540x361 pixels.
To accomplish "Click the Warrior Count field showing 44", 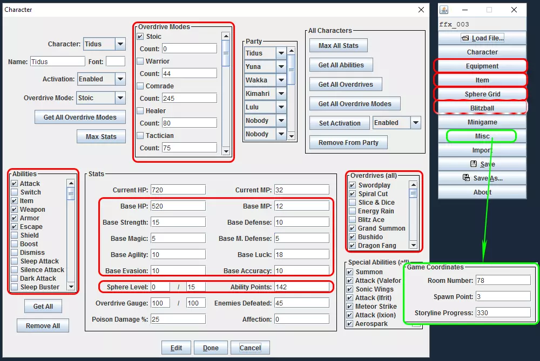I will coord(190,73).
